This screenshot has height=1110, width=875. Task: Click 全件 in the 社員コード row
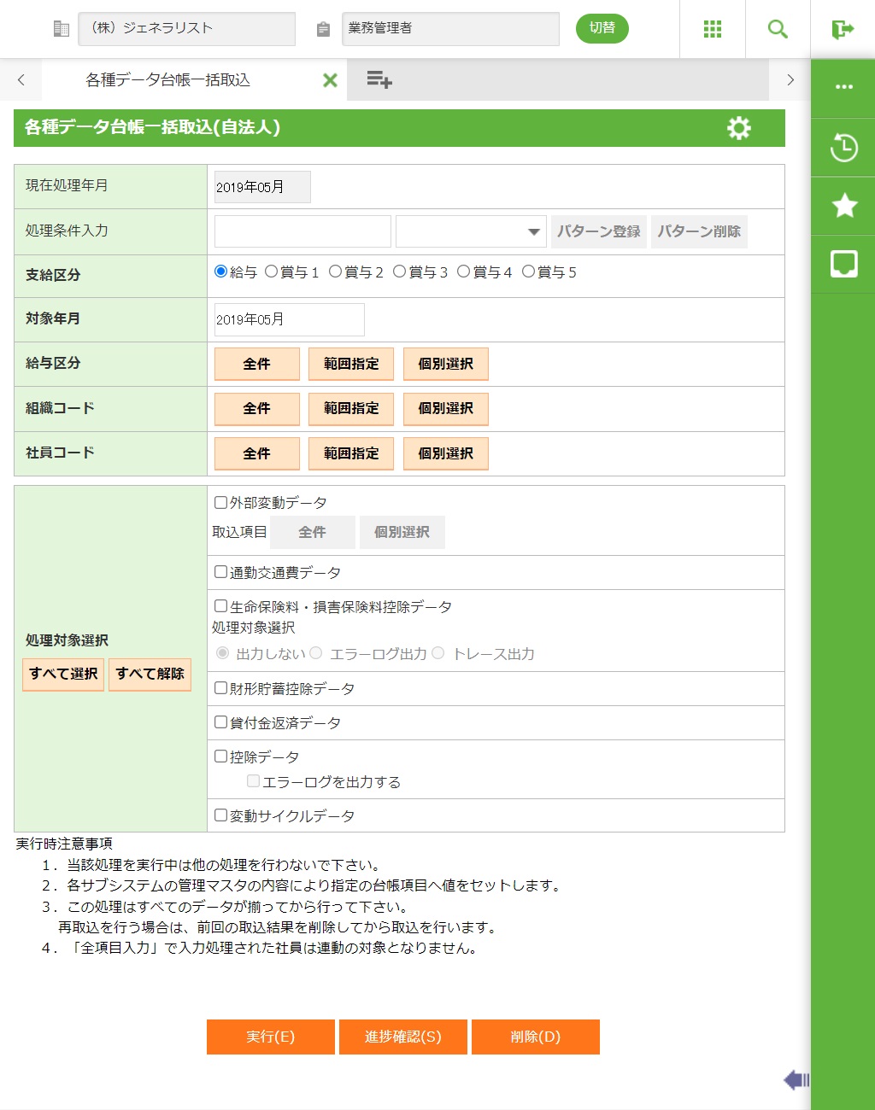(256, 453)
